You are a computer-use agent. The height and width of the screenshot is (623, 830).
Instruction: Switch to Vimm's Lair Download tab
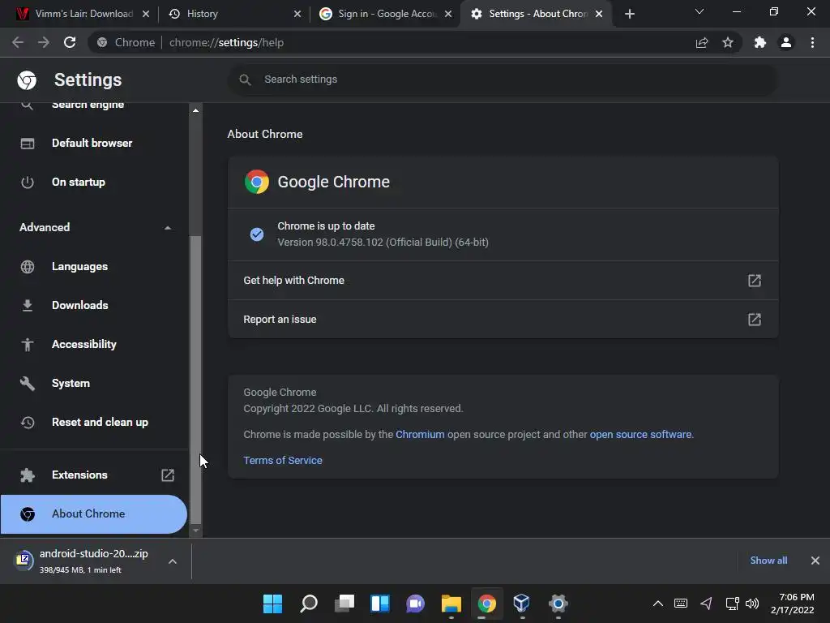tap(83, 14)
